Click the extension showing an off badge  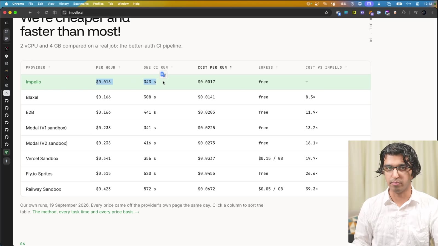(387, 13)
